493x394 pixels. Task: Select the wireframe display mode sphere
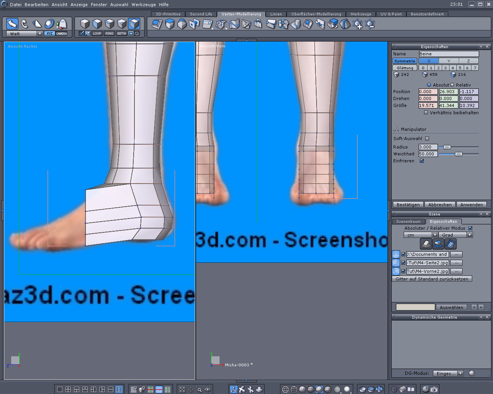285,389
